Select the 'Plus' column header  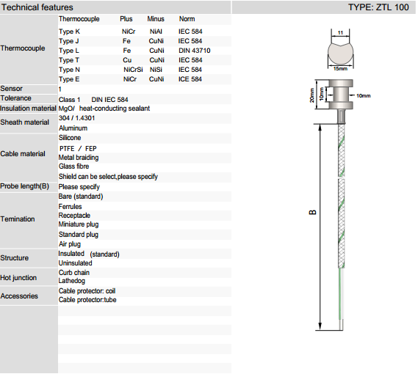pos(126,19)
